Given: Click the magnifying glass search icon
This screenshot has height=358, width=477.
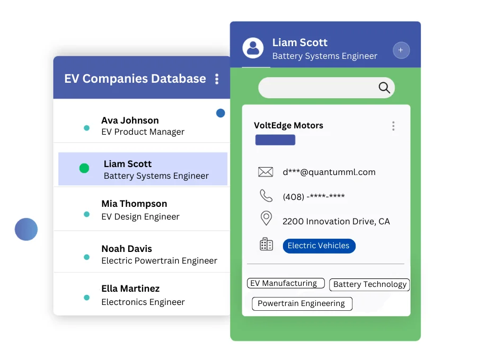Looking at the screenshot, I should pyautogui.click(x=384, y=88).
